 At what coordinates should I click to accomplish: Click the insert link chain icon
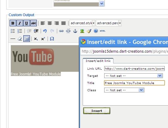coord(61,31)
